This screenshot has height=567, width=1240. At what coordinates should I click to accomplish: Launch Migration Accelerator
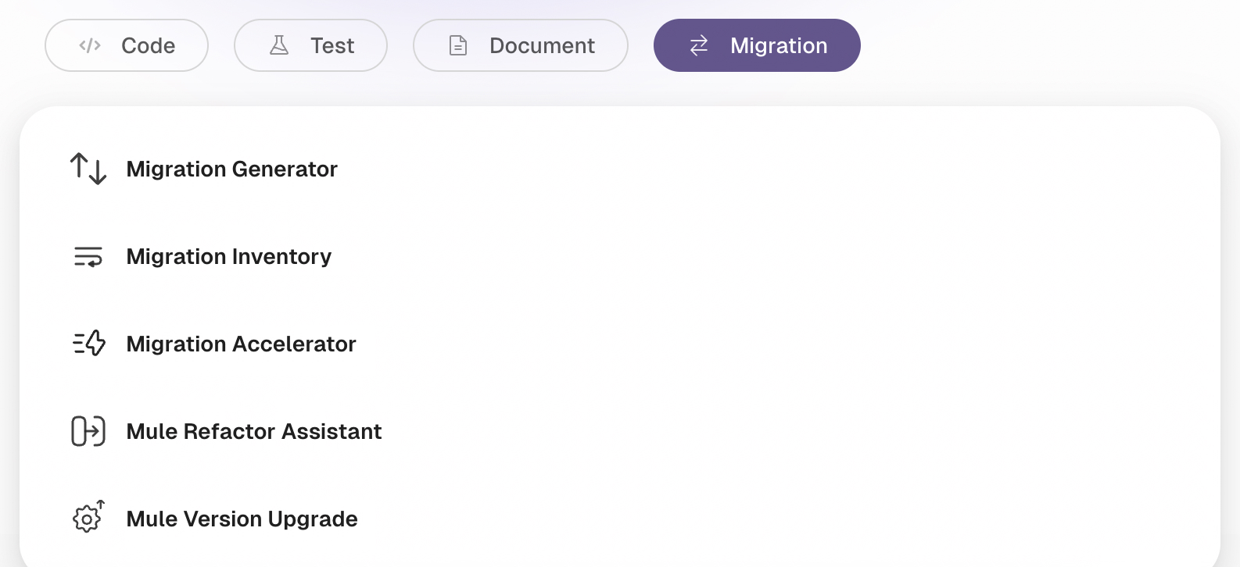[x=242, y=344]
